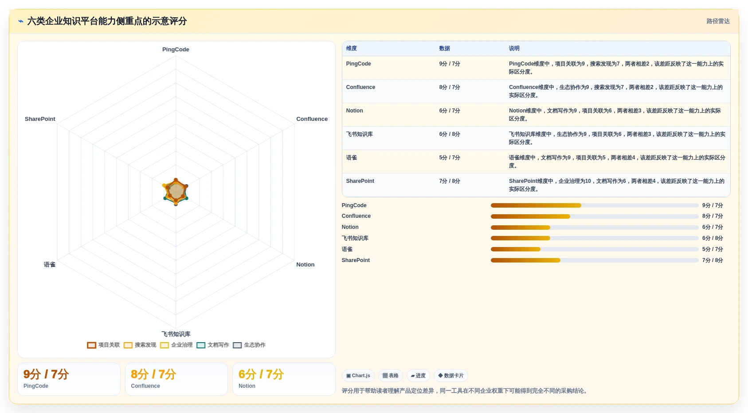
Task: Click the 维度 column header
Action: 352,48
